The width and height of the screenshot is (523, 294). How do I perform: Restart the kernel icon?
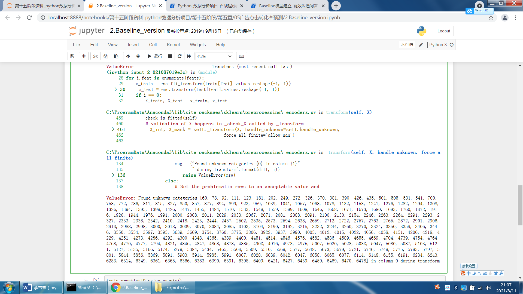(x=180, y=56)
